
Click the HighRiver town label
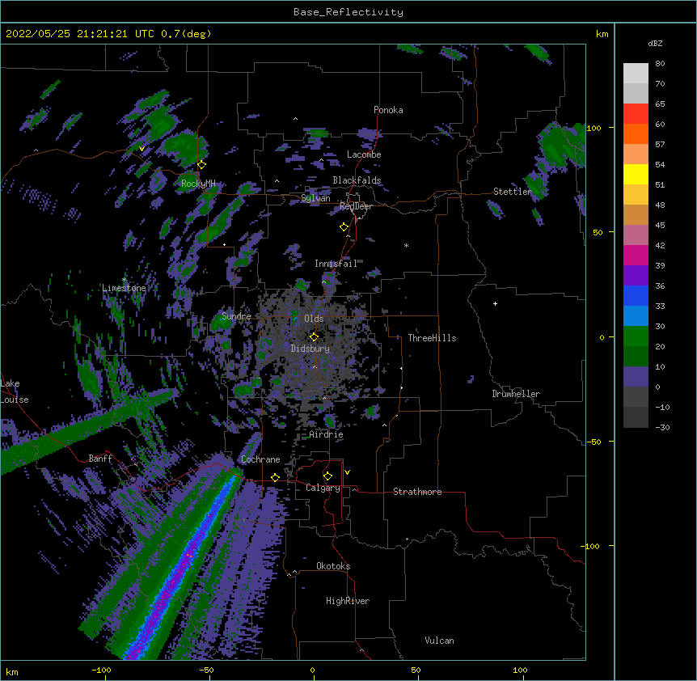pos(348,601)
